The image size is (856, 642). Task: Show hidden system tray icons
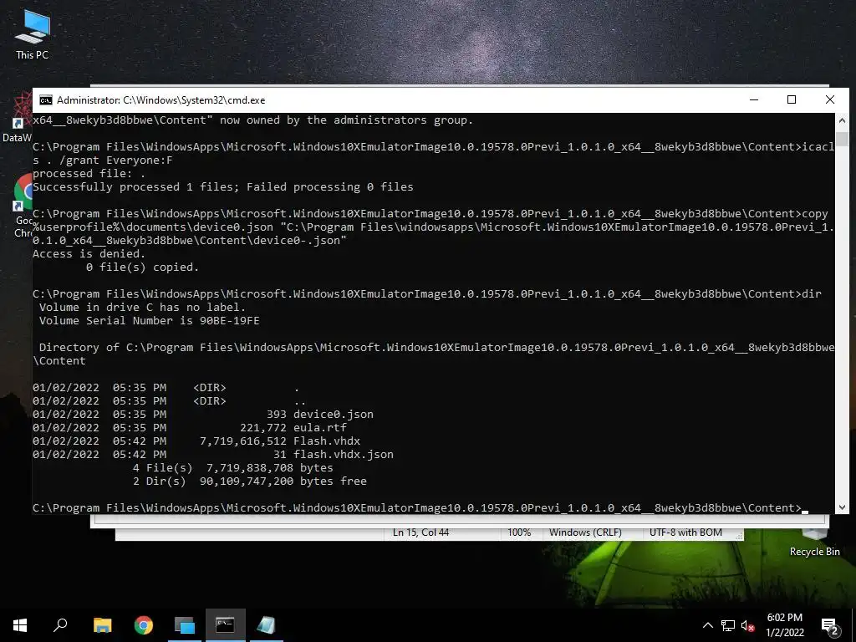[x=707, y=625]
